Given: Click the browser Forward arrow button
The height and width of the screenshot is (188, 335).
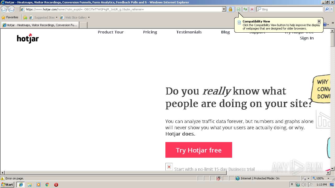Looking at the screenshot, I should click(x=11, y=9).
